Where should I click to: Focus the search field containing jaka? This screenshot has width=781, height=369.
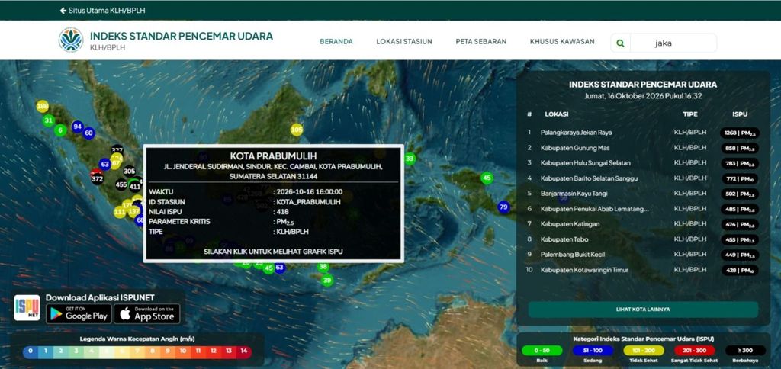click(x=673, y=43)
